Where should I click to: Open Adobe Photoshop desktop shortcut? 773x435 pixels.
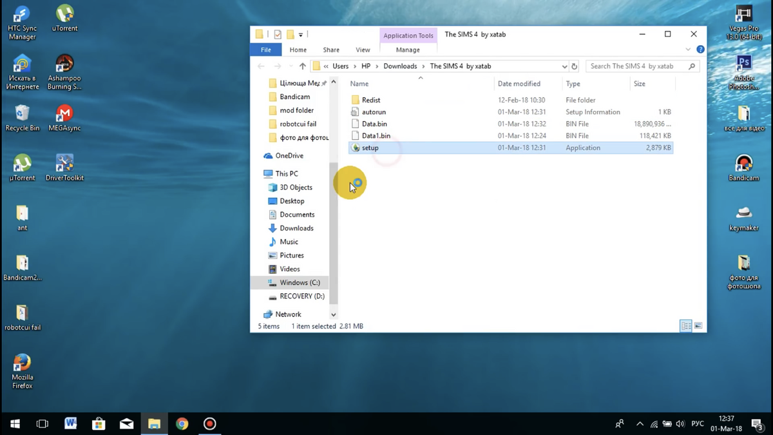pos(744,72)
